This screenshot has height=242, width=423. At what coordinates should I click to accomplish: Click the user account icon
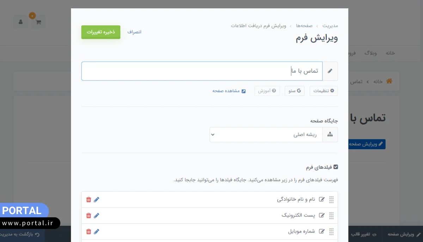coord(20,22)
